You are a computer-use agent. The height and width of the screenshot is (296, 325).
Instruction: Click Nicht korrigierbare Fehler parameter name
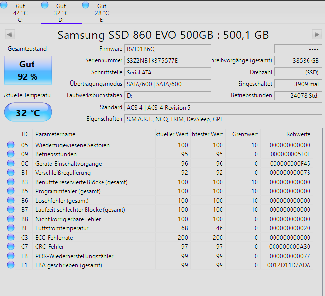coord(68,219)
